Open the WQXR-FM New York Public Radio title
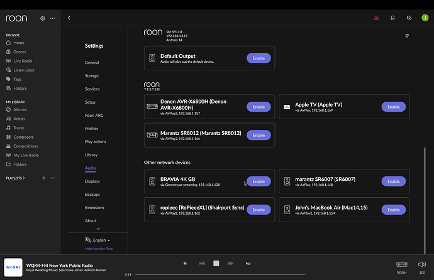The width and height of the screenshot is (434, 280). point(60,266)
